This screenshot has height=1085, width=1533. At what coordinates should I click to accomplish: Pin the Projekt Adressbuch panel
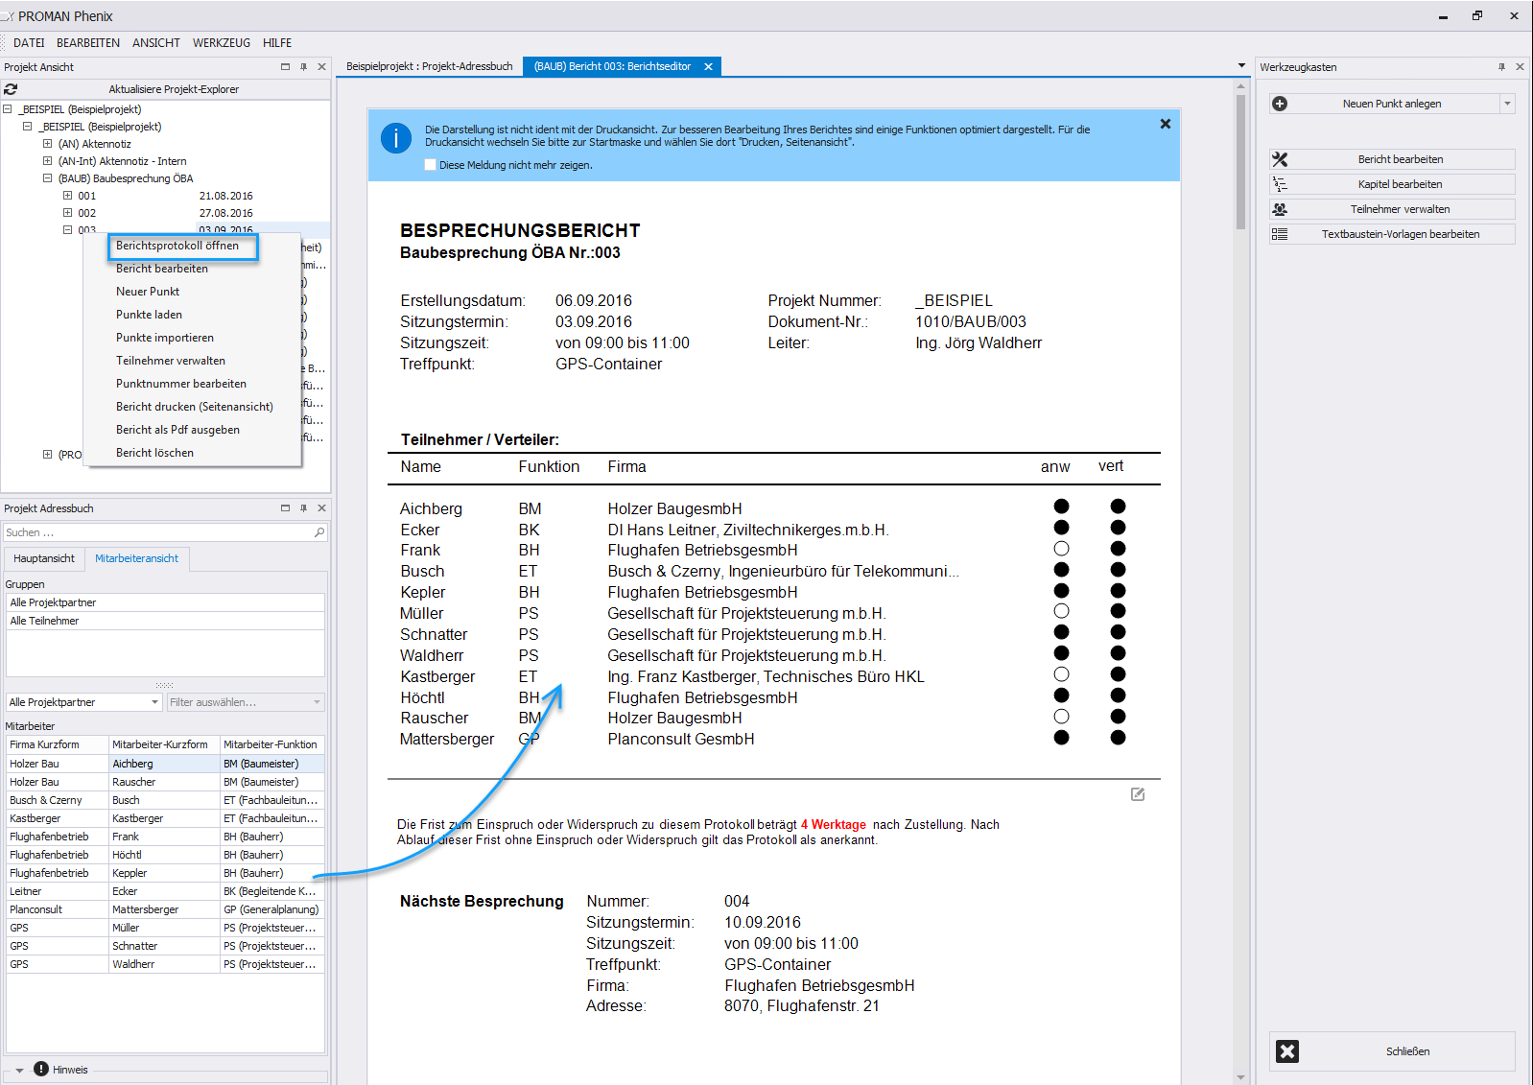[x=303, y=508]
